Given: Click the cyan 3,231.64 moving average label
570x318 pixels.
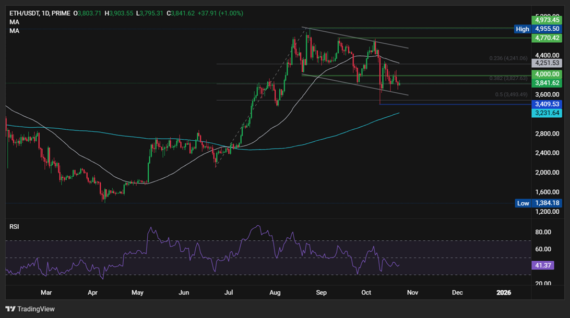Looking at the screenshot, I should coord(547,113).
